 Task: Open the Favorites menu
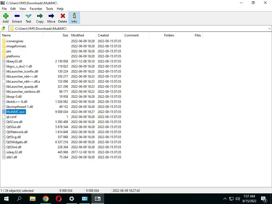pyautogui.click(x=36, y=9)
